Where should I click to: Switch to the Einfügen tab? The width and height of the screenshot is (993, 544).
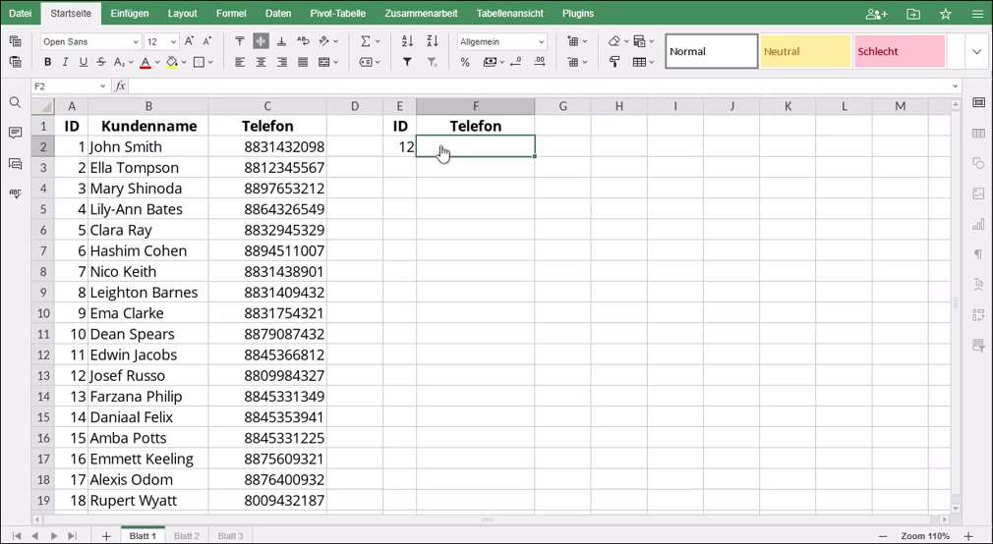click(130, 14)
